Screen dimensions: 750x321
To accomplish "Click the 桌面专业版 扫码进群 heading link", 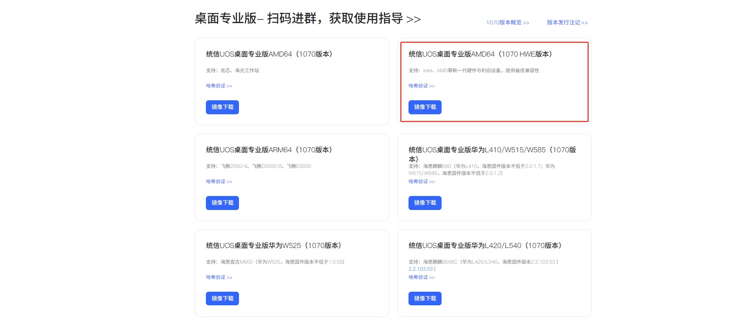I will point(308,19).
